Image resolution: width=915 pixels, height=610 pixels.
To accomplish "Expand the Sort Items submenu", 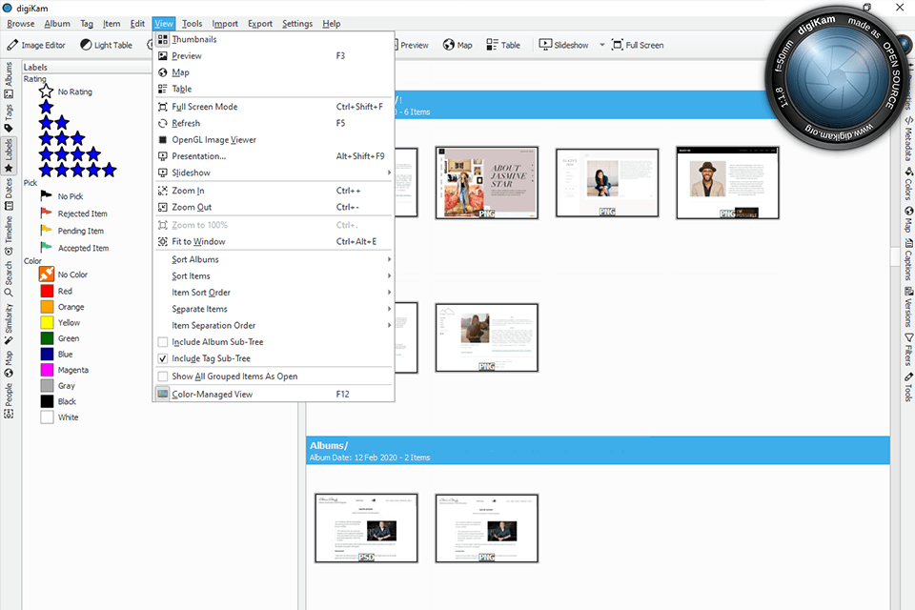I will [x=274, y=276].
